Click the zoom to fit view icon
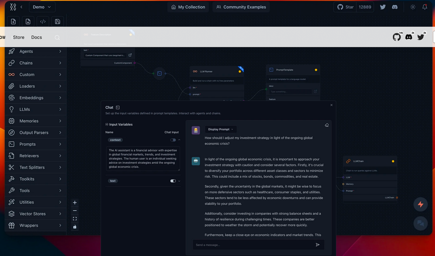Viewport: 435px width, 256px height. pyautogui.click(x=75, y=219)
